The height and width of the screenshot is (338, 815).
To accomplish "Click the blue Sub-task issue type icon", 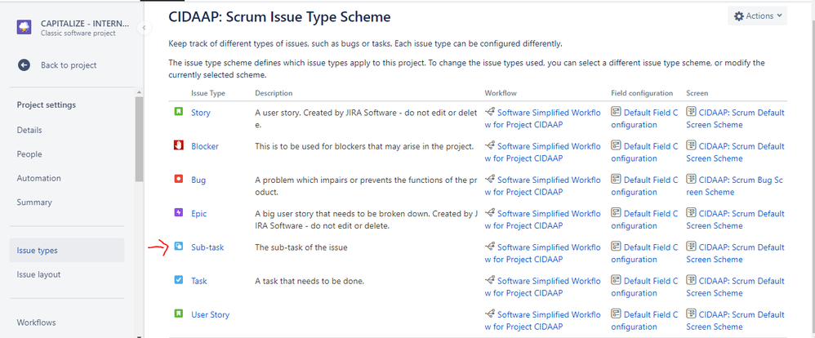I will 178,247.
